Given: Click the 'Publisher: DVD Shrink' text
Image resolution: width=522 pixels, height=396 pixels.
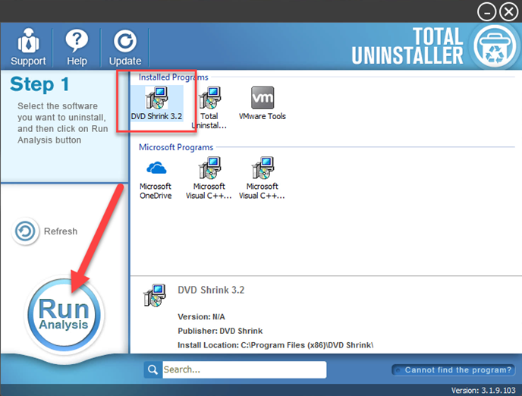Looking at the screenshot, I should click(x=220, y=331).
